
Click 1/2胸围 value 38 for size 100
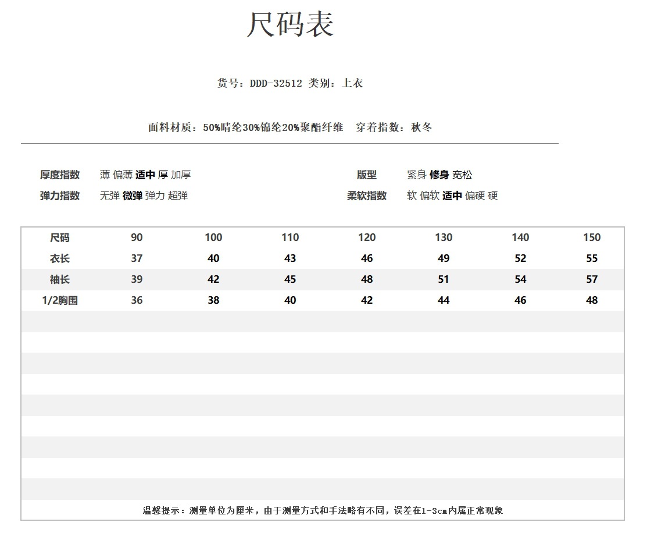coord(213,300)
